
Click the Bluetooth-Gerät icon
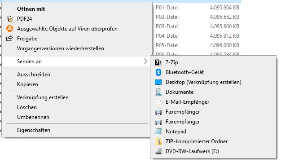coord(158,72)
